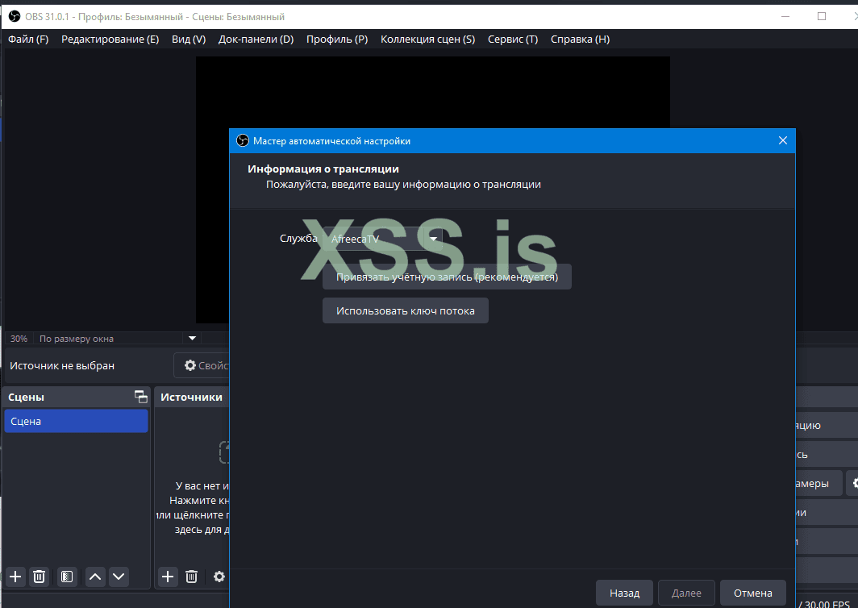858x608 pixels.
Task: Open the Редактирование (E) menu
Action: tap(110, 39)
